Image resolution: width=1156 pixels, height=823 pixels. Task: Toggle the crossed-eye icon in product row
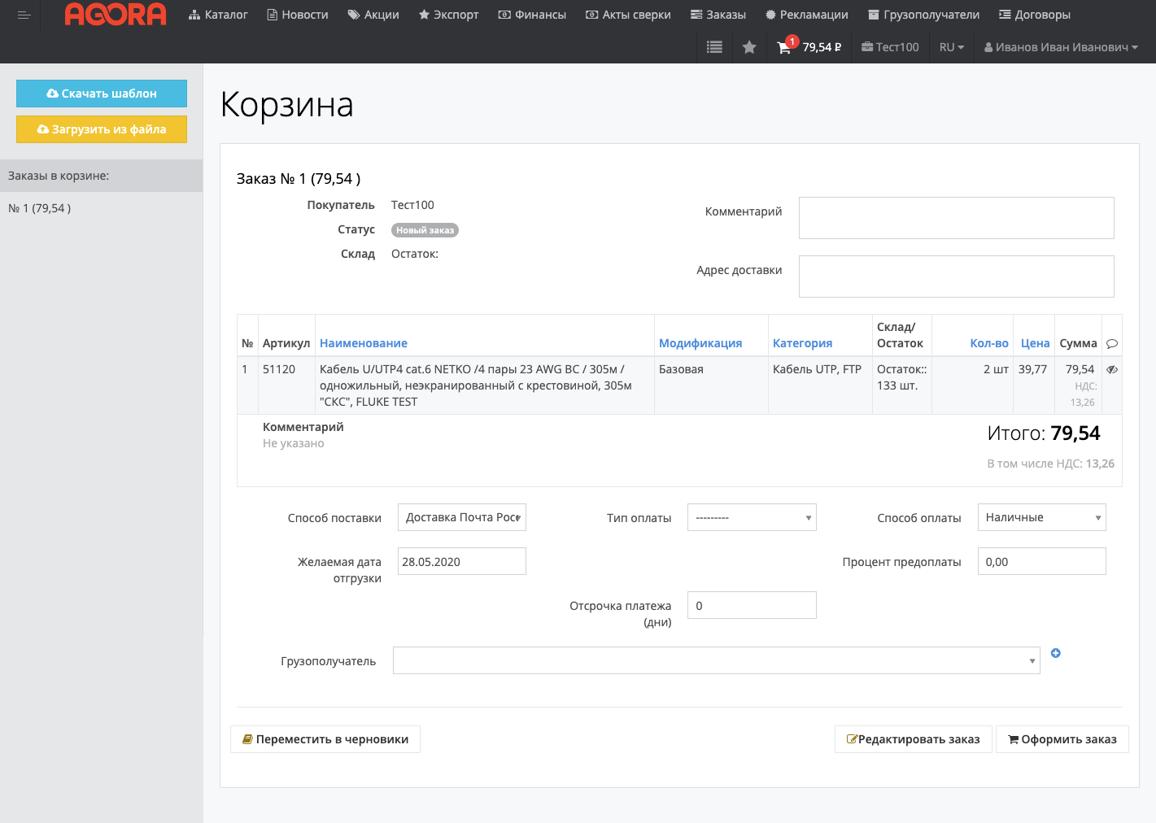1111,369
